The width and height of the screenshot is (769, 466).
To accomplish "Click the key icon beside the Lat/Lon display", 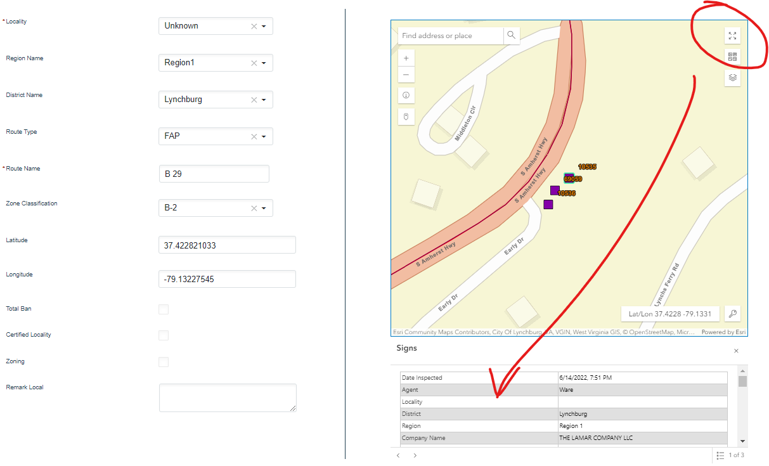I will point(733,313).
